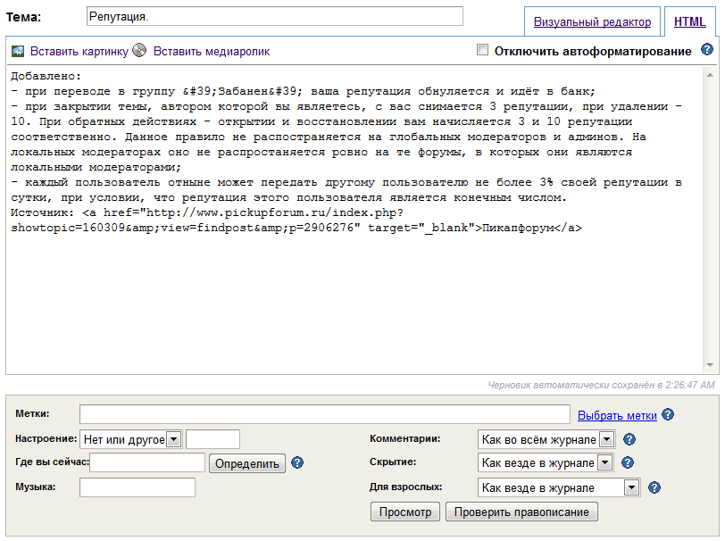Image resolution: width=725 pixels, height=541 pixels.
Task: Focus the Музыка input field
Action: (x=137, y=487)
